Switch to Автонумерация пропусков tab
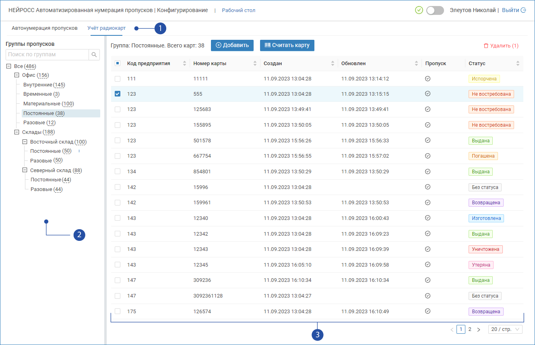The width and height of the screenshot is (535, 345). 45,28
